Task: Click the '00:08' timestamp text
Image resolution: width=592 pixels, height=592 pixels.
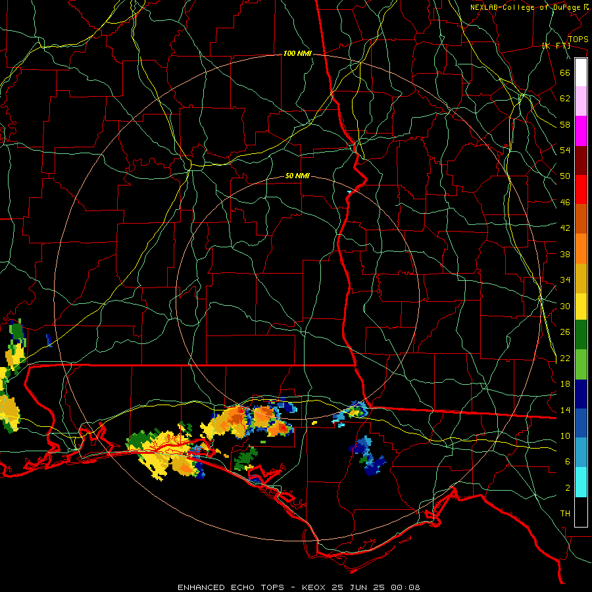Action: [405, 587]
